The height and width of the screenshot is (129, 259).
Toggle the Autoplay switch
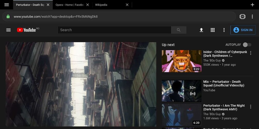pyautogui.click(x=247, y=45)
